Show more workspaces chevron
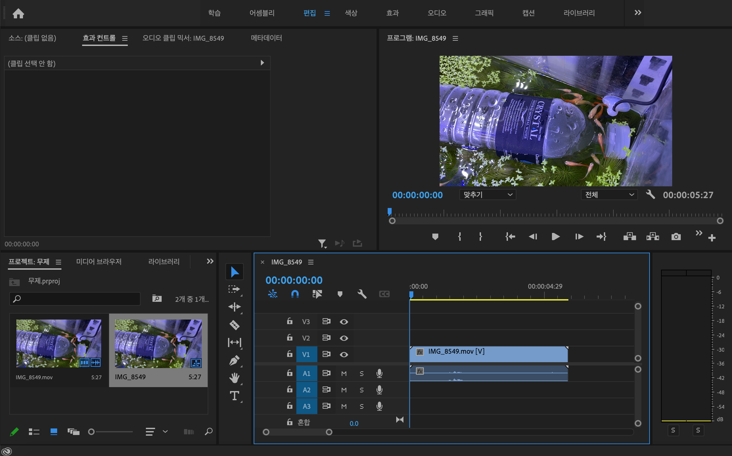This screenshot has height=456, width=732. point(638,13)
